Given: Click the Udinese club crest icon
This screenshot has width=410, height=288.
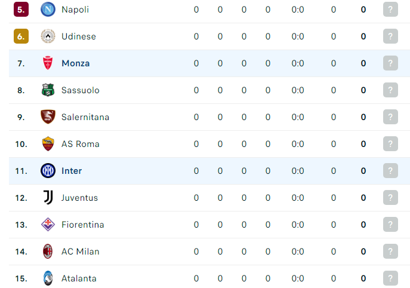Looking at the screenshot, I should (48, 36).
